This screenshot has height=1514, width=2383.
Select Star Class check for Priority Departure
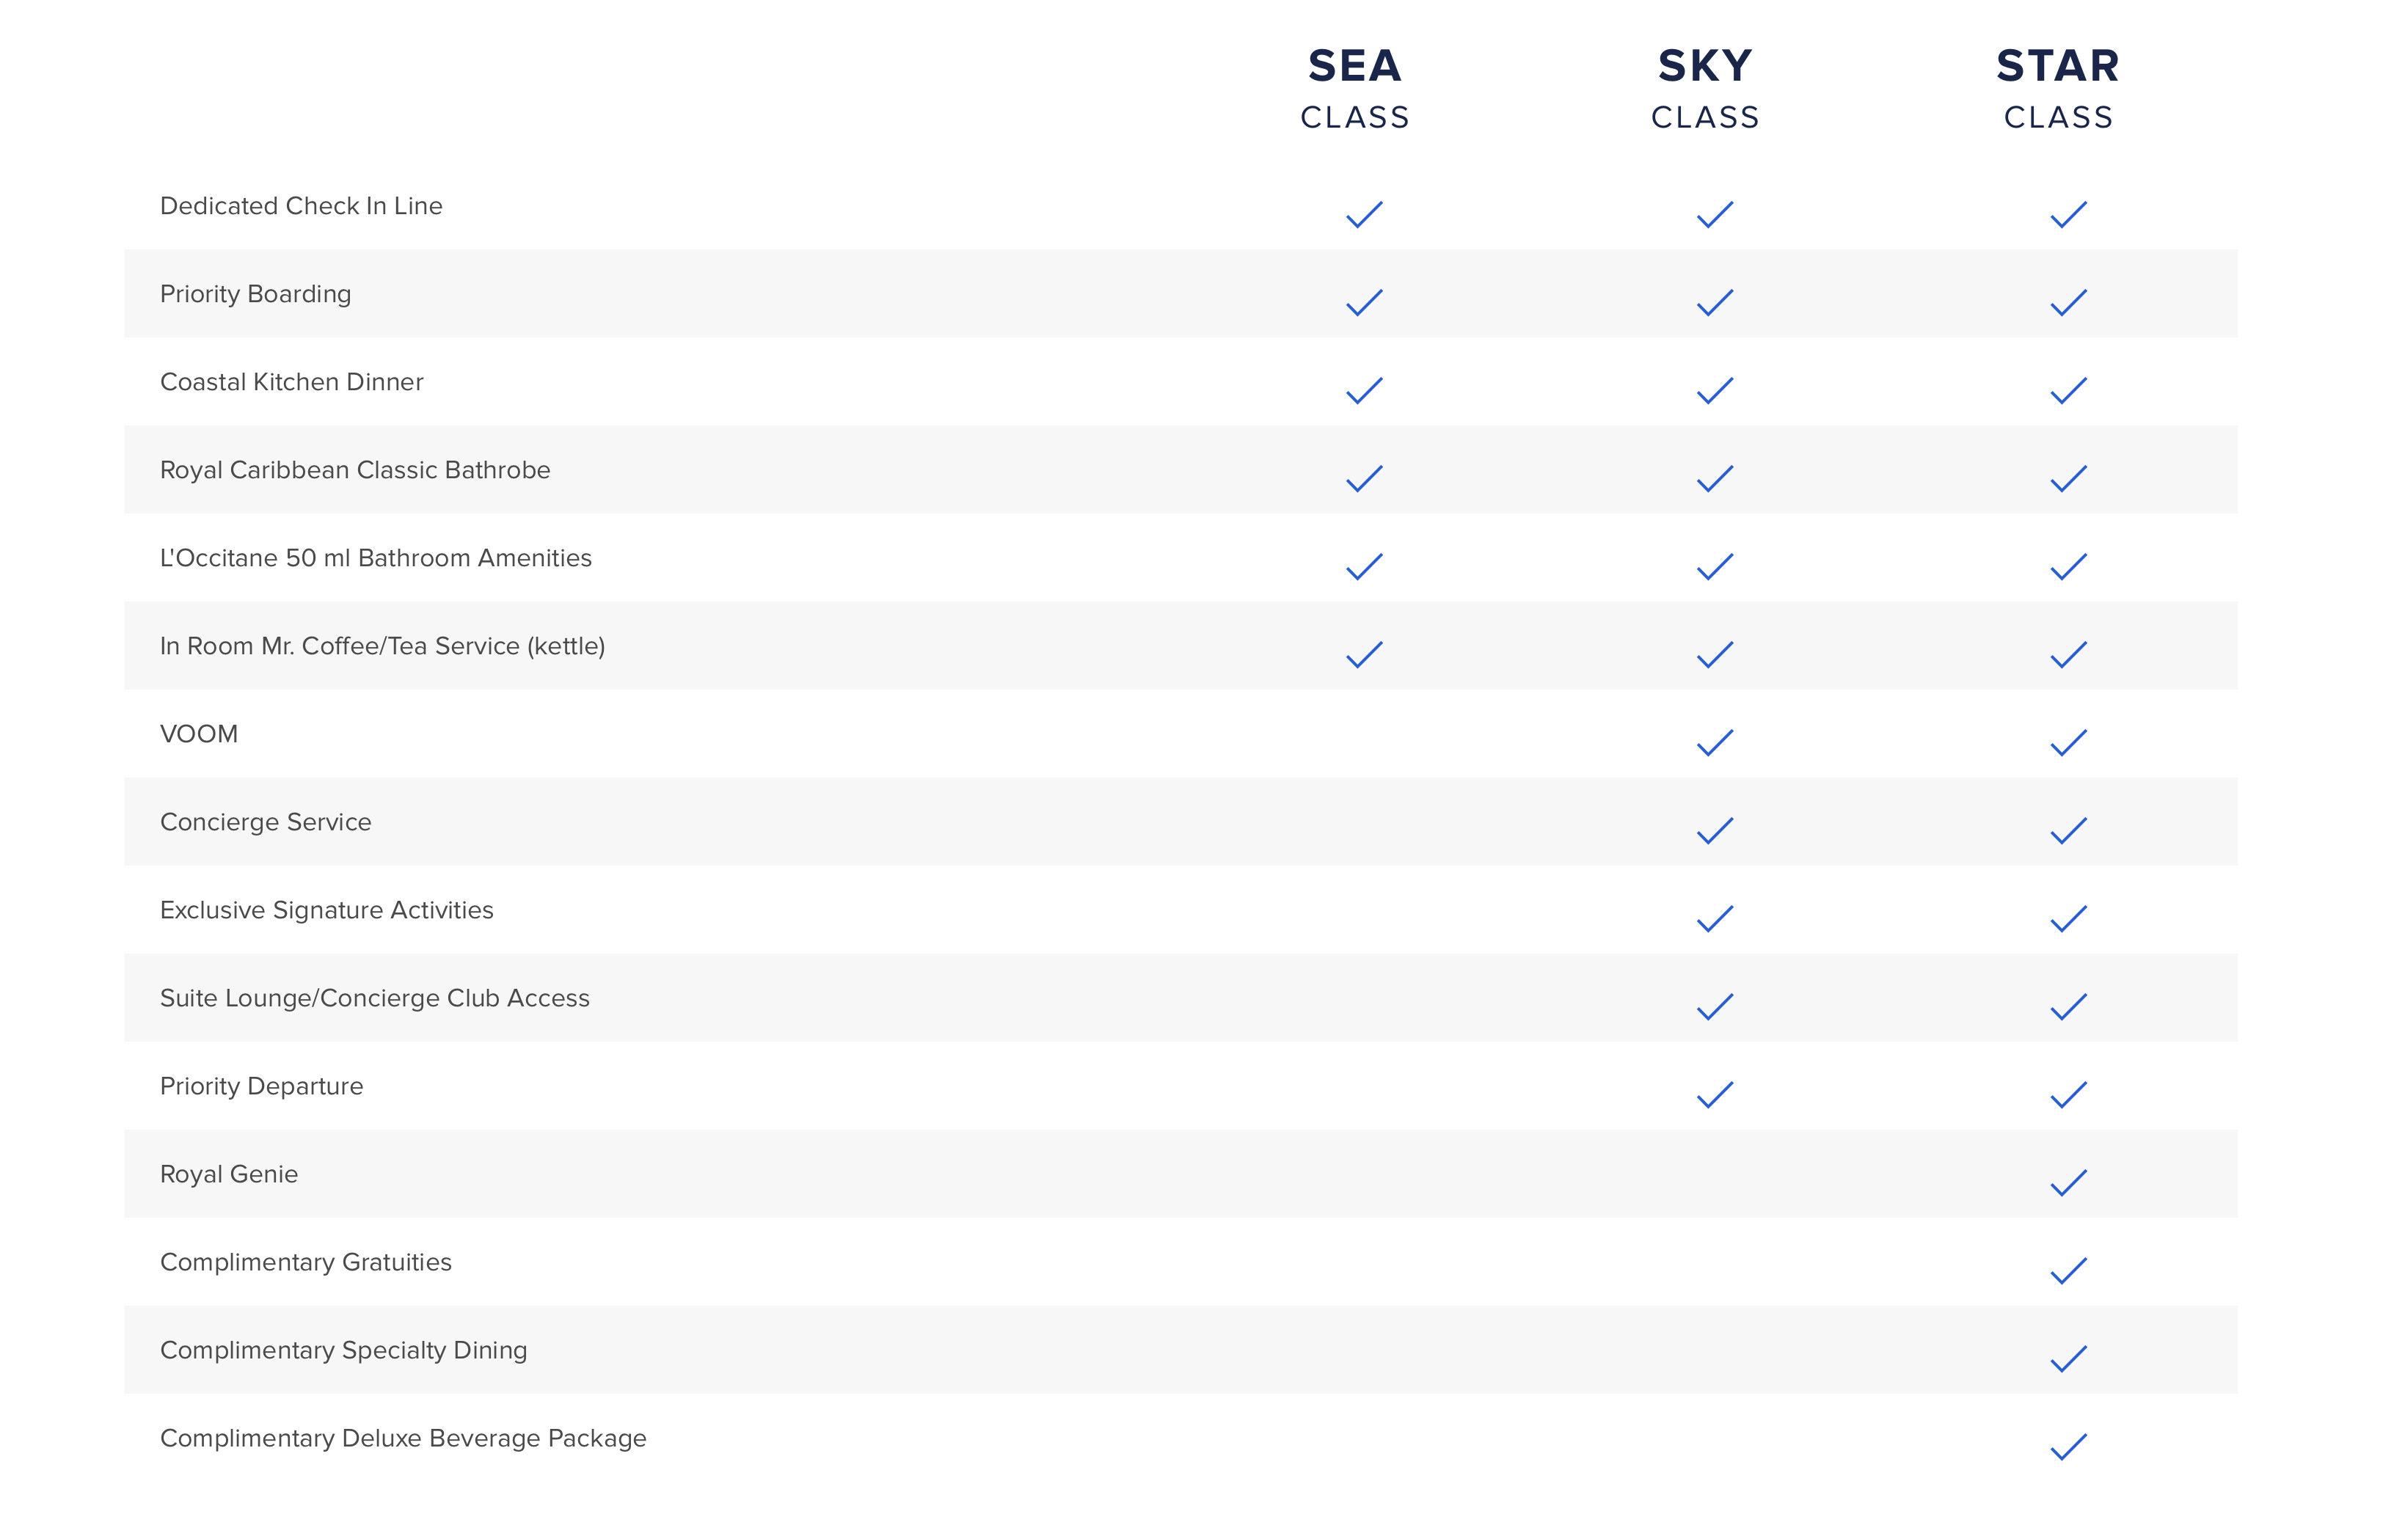2068,1095
